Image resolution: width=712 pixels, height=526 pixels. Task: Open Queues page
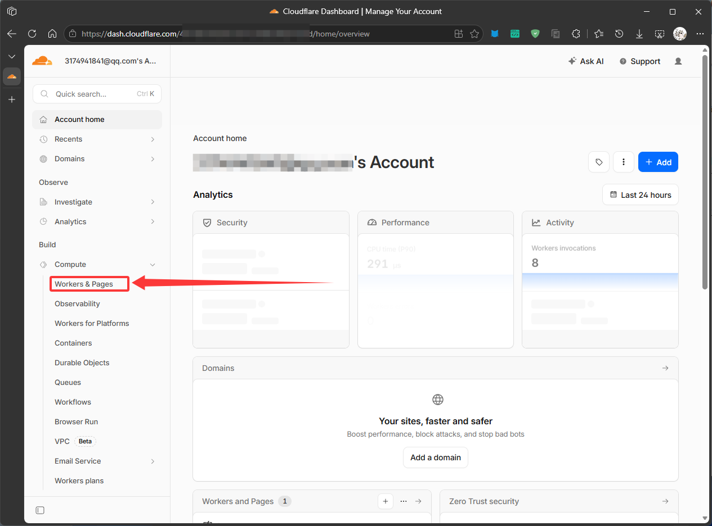point(68,383)
